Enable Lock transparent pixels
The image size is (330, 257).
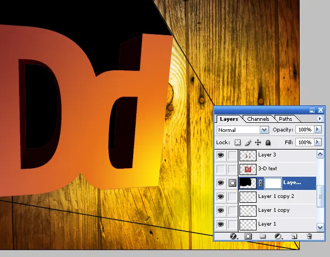pos(237,143)
